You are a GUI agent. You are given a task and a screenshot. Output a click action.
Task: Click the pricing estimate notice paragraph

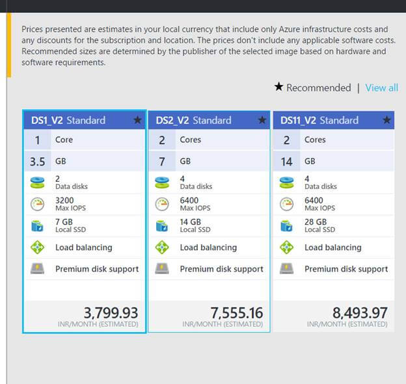pos(208,45)
